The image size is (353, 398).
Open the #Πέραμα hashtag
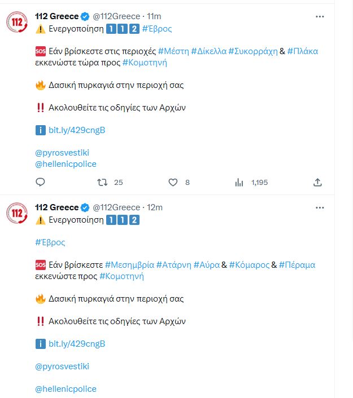[x=297, y=264]
